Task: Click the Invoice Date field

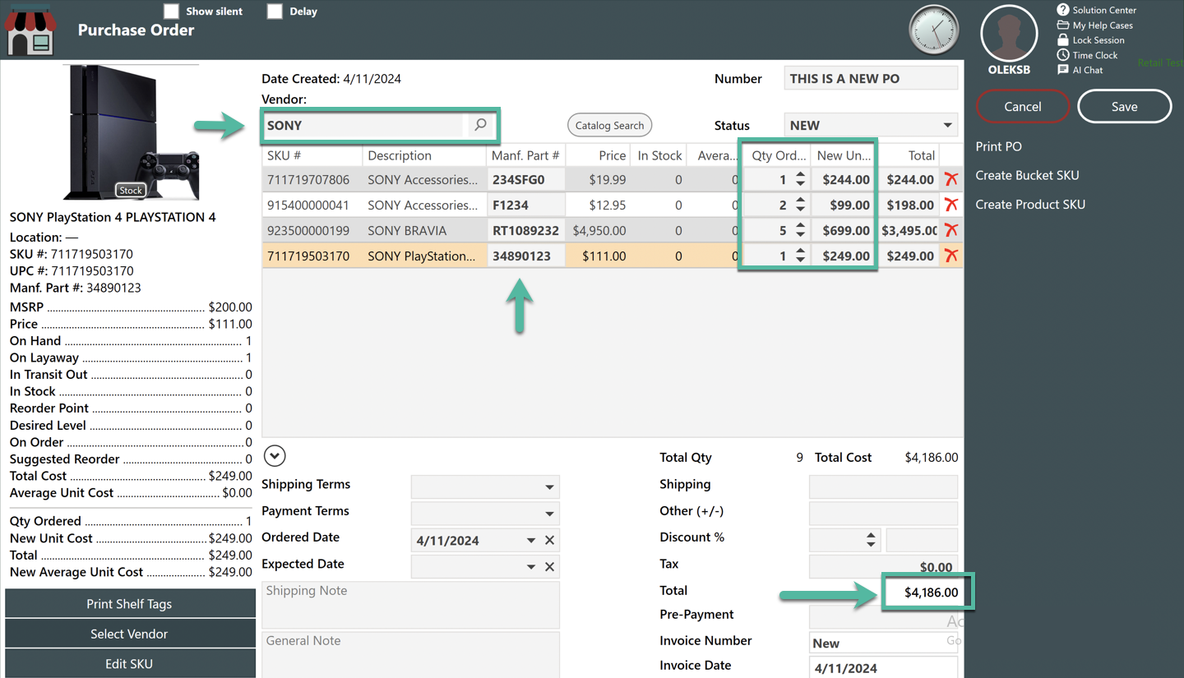Action: coord(883,667)
